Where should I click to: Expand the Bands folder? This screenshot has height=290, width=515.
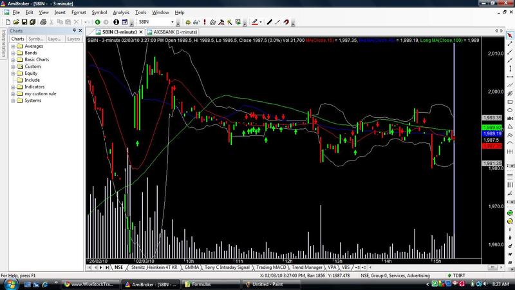click(13, 53)
